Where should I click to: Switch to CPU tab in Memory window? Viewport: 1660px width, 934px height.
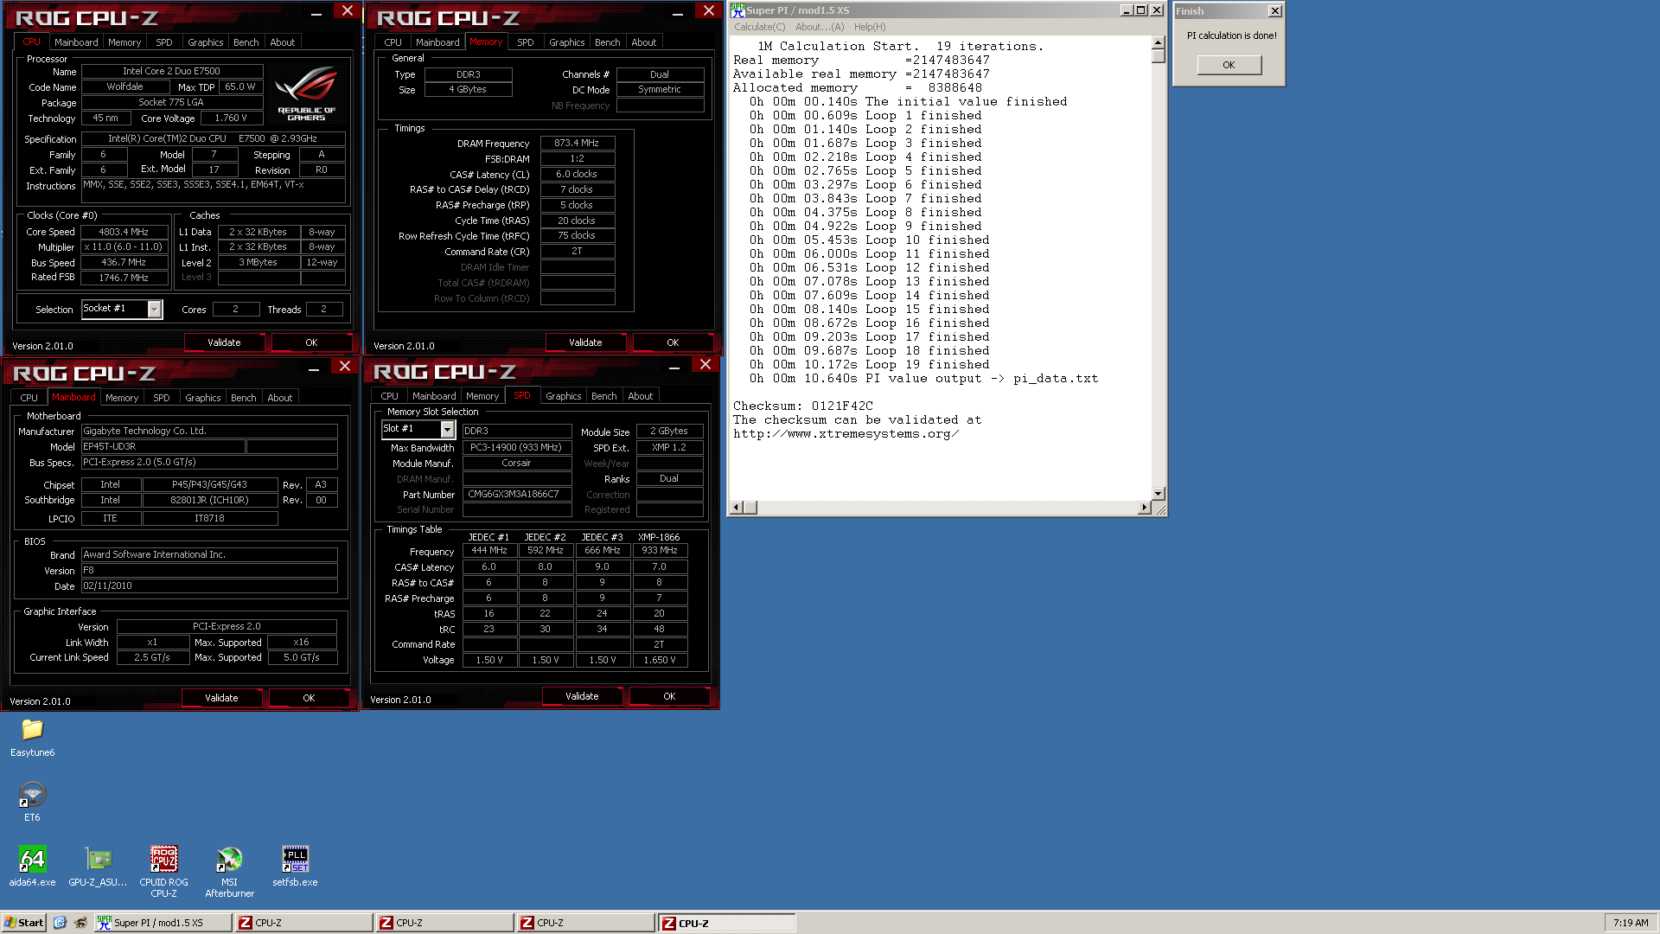[x=393, y=42]
